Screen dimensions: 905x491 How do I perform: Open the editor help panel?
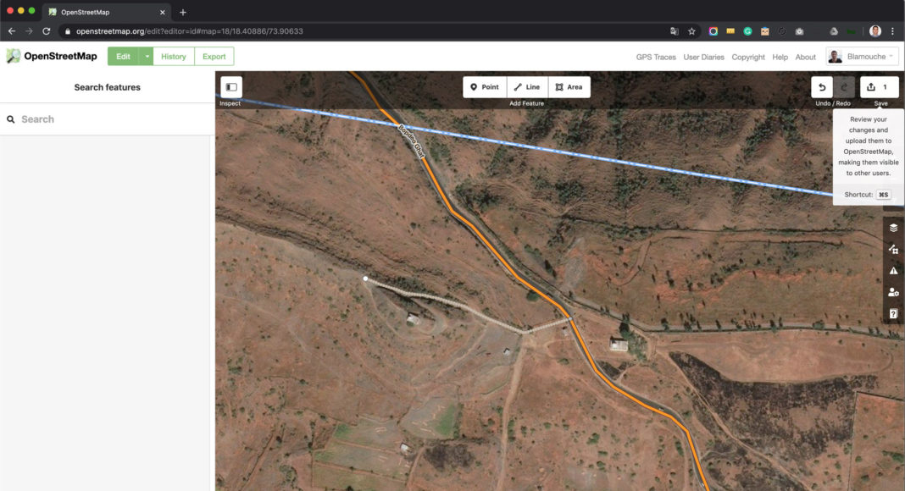pyautogui.click(x=893, y=314)
